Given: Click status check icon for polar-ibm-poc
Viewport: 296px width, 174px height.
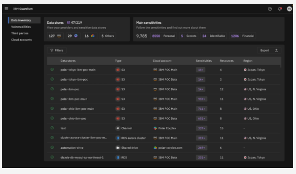Looking at the screenshot, I should (x=52, y=89).
